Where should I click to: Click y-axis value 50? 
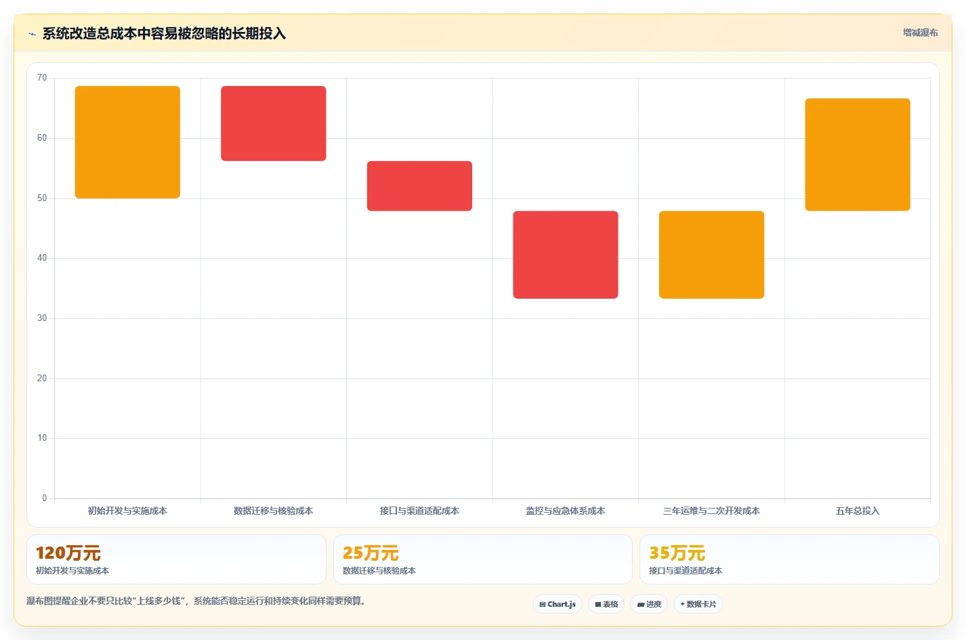[42, 198]
